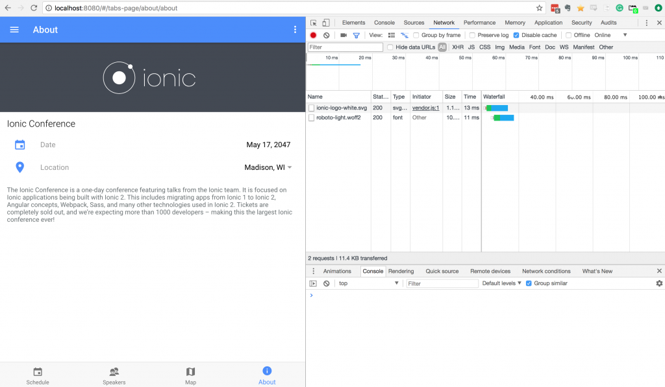The width and height of the screenshot is (665, 387).
Task: Enable the Preserve log checkbox
Action: [x=473, y=35]
